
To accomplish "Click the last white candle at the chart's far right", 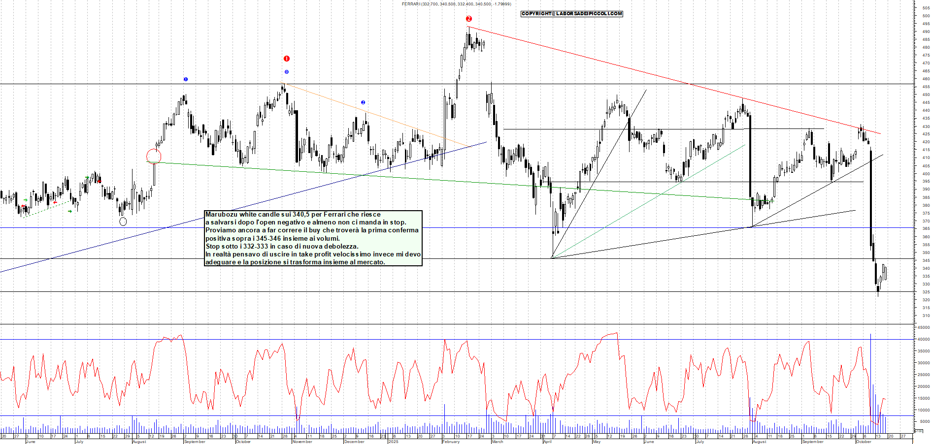I will [x=885, y=272].
